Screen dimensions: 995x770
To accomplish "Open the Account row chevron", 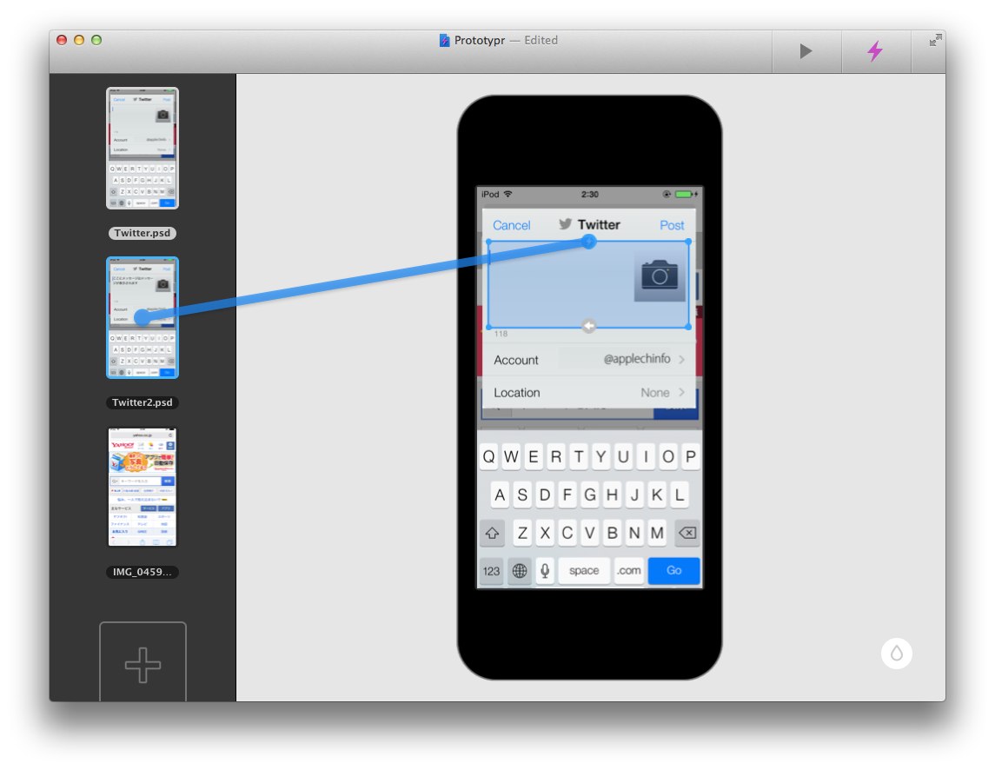I will (x=681, y=359).
